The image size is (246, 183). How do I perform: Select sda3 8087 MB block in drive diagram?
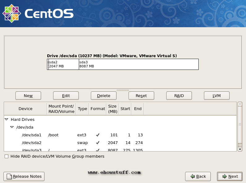pos(139,64)
